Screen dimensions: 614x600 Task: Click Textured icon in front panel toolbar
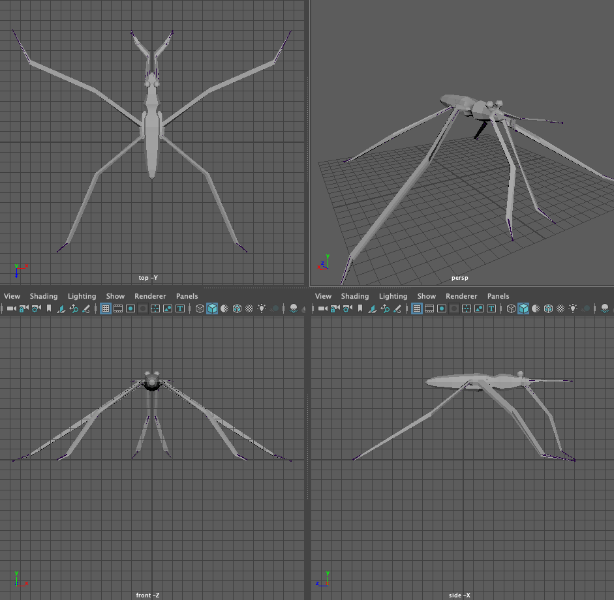(249, 309)
